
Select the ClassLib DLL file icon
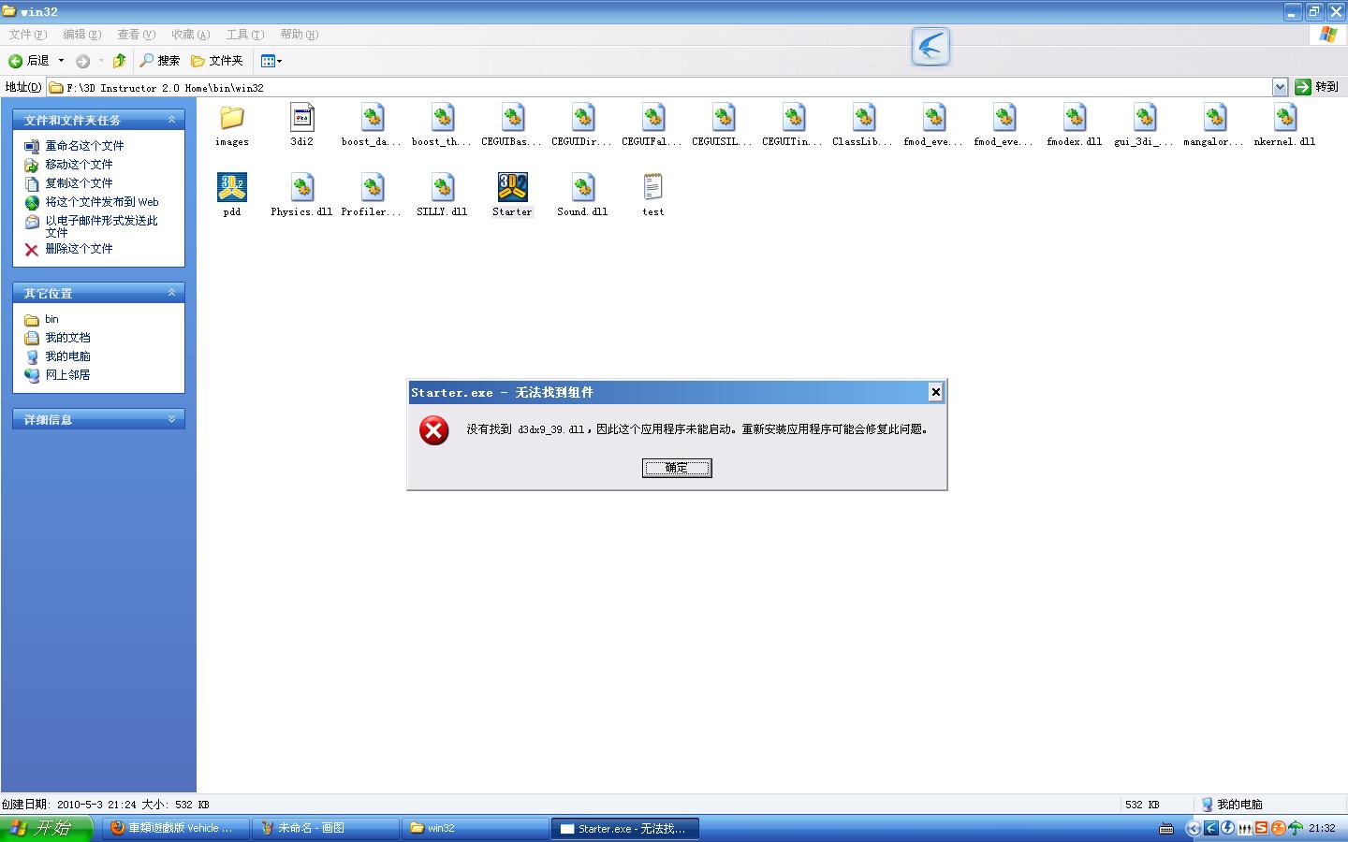pyautogui.click(x=863, y=118)
